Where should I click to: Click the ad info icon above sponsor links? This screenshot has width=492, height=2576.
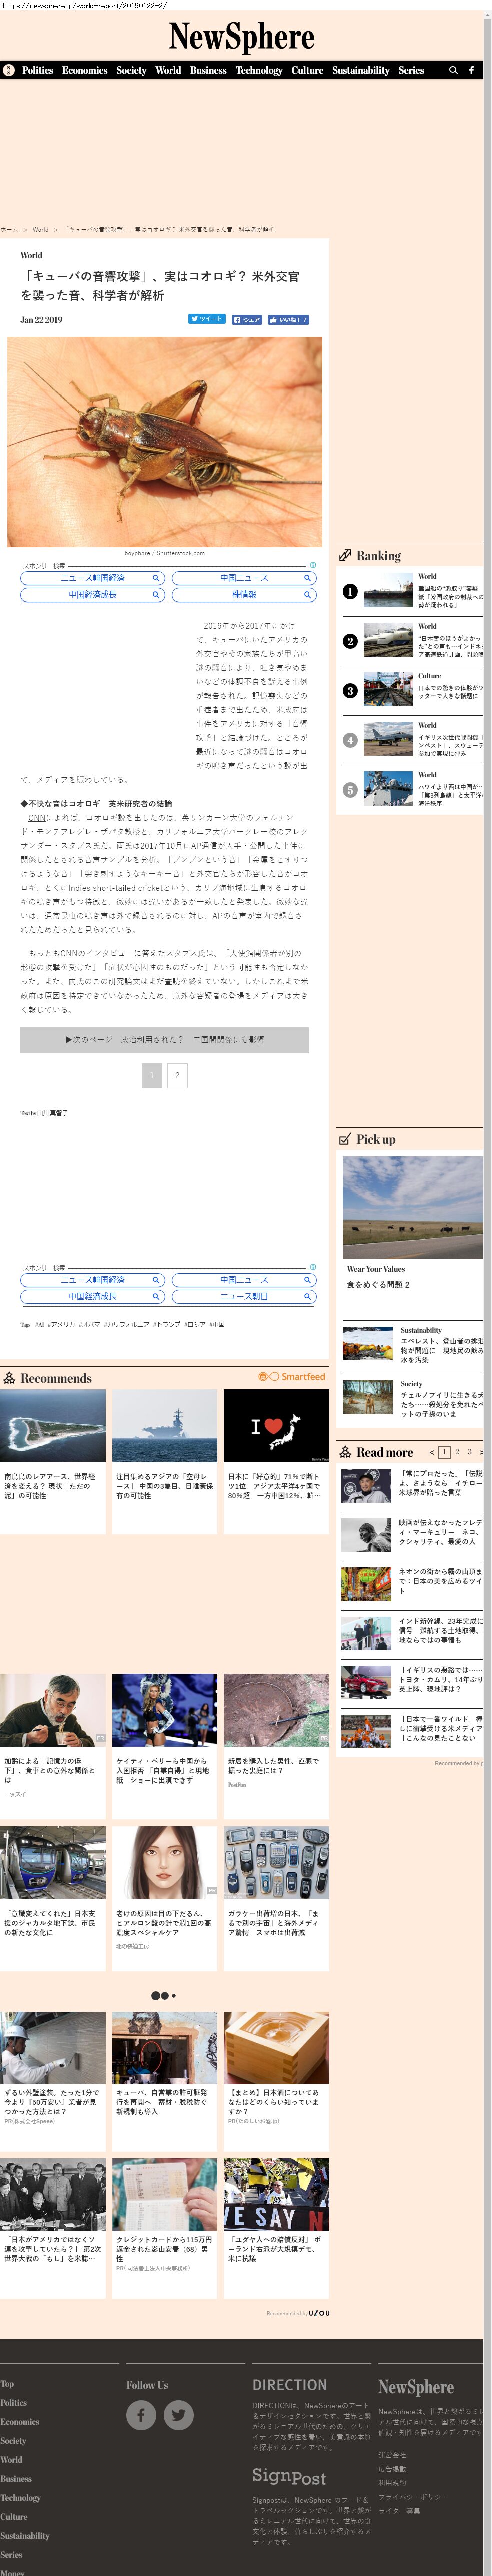tap(312, 565)
